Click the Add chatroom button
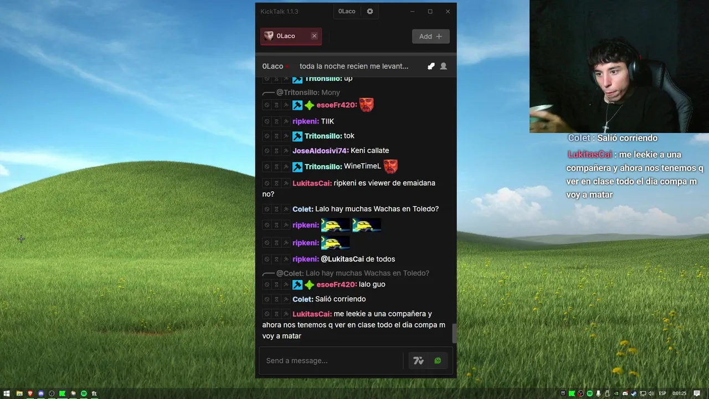This screenshot has height=399, width=709. click(x=430, y=36)
